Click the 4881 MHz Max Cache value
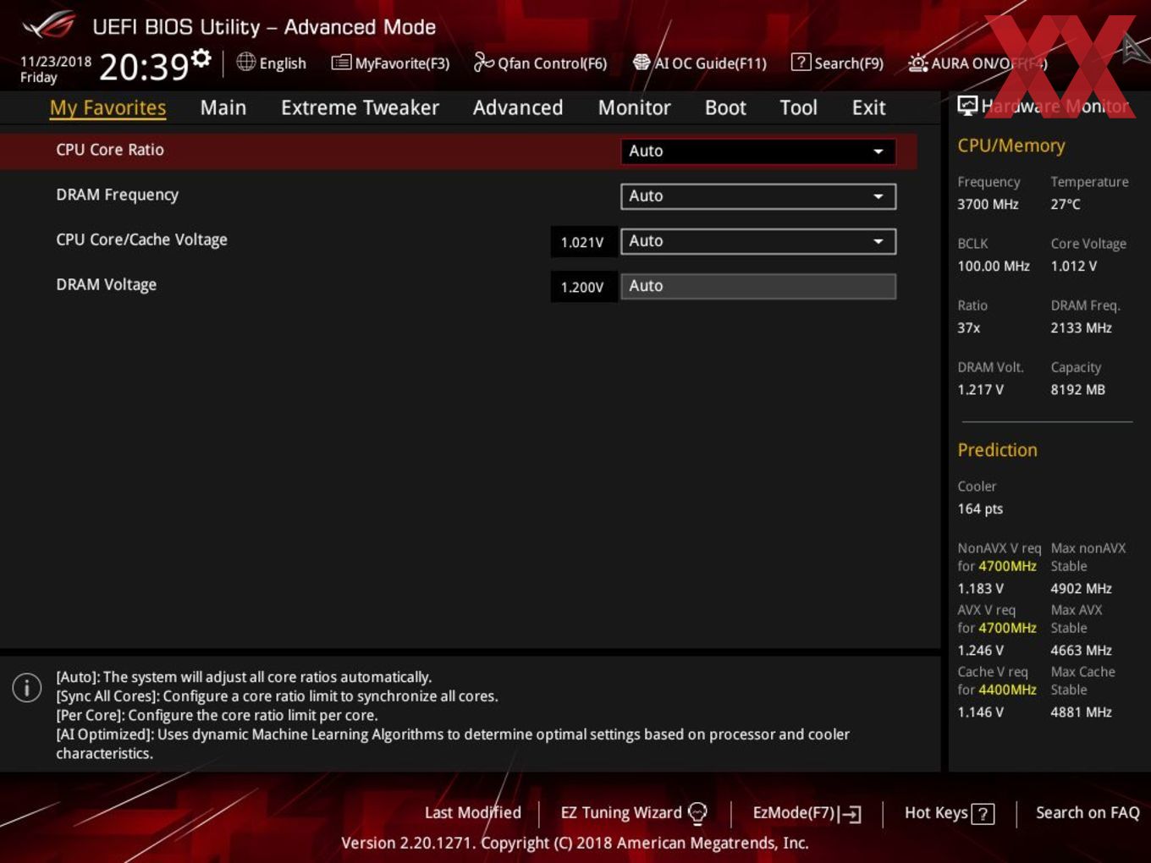Screen dimensions: 1151x863 click(1081, 712)
